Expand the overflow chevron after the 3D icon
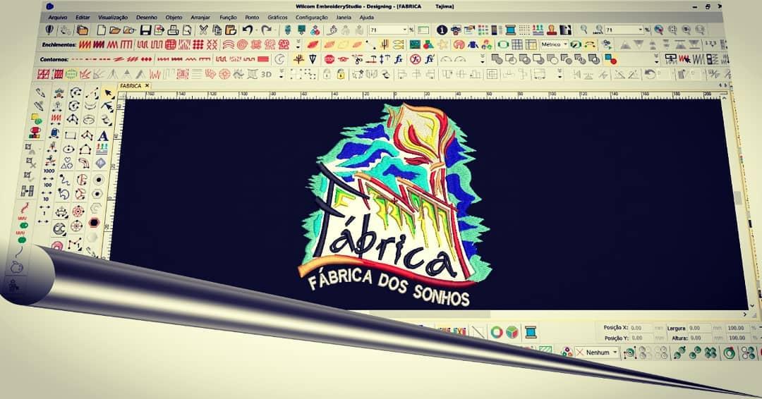762x399 pixels. [x=282, y=74]
